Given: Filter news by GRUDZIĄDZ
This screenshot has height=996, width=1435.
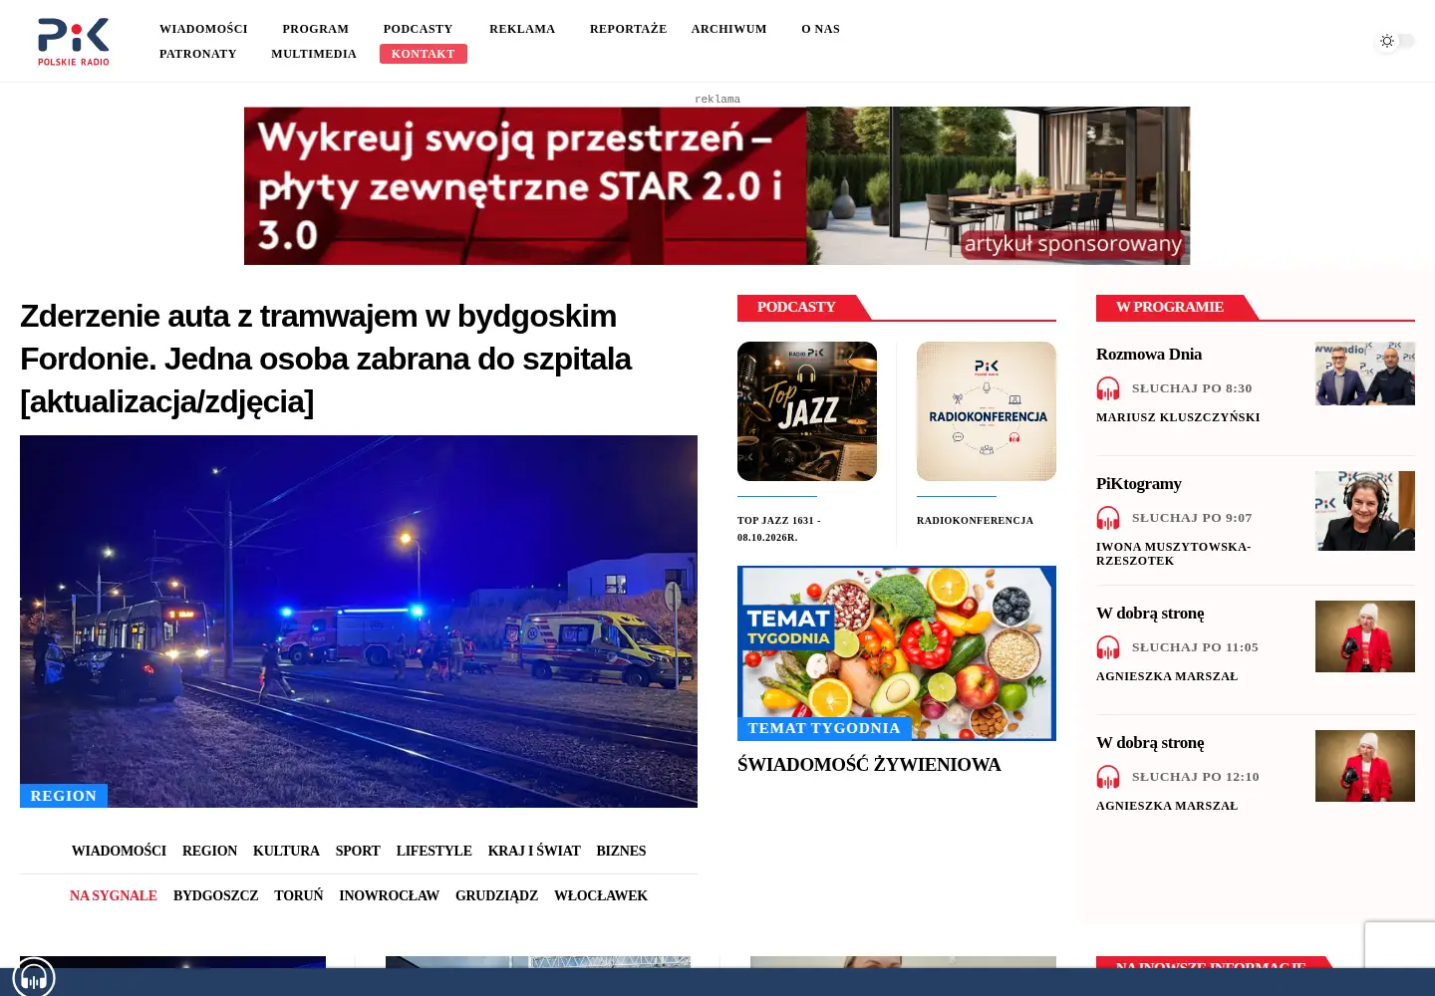Looking at the screenshot, I should (496, 895).
